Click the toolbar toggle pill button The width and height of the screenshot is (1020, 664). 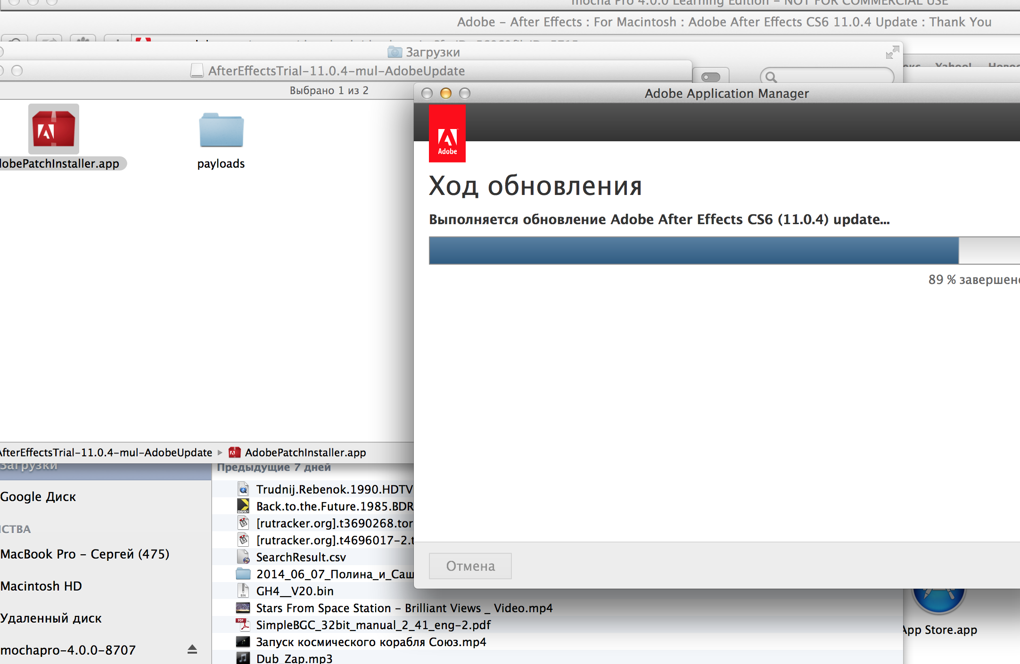[x=711, y=77]
